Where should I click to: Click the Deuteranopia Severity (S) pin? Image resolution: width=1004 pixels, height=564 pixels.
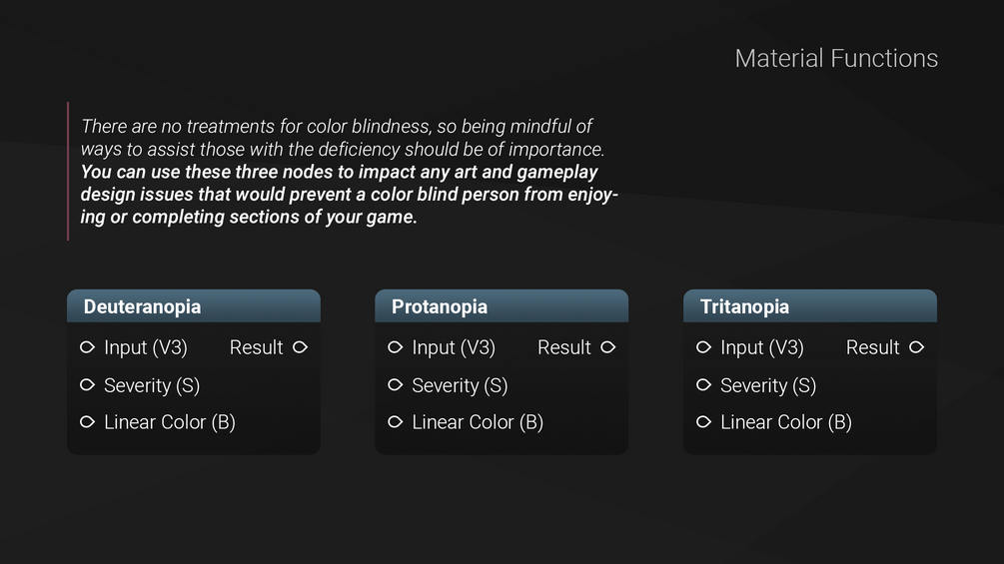click(87, 385)
